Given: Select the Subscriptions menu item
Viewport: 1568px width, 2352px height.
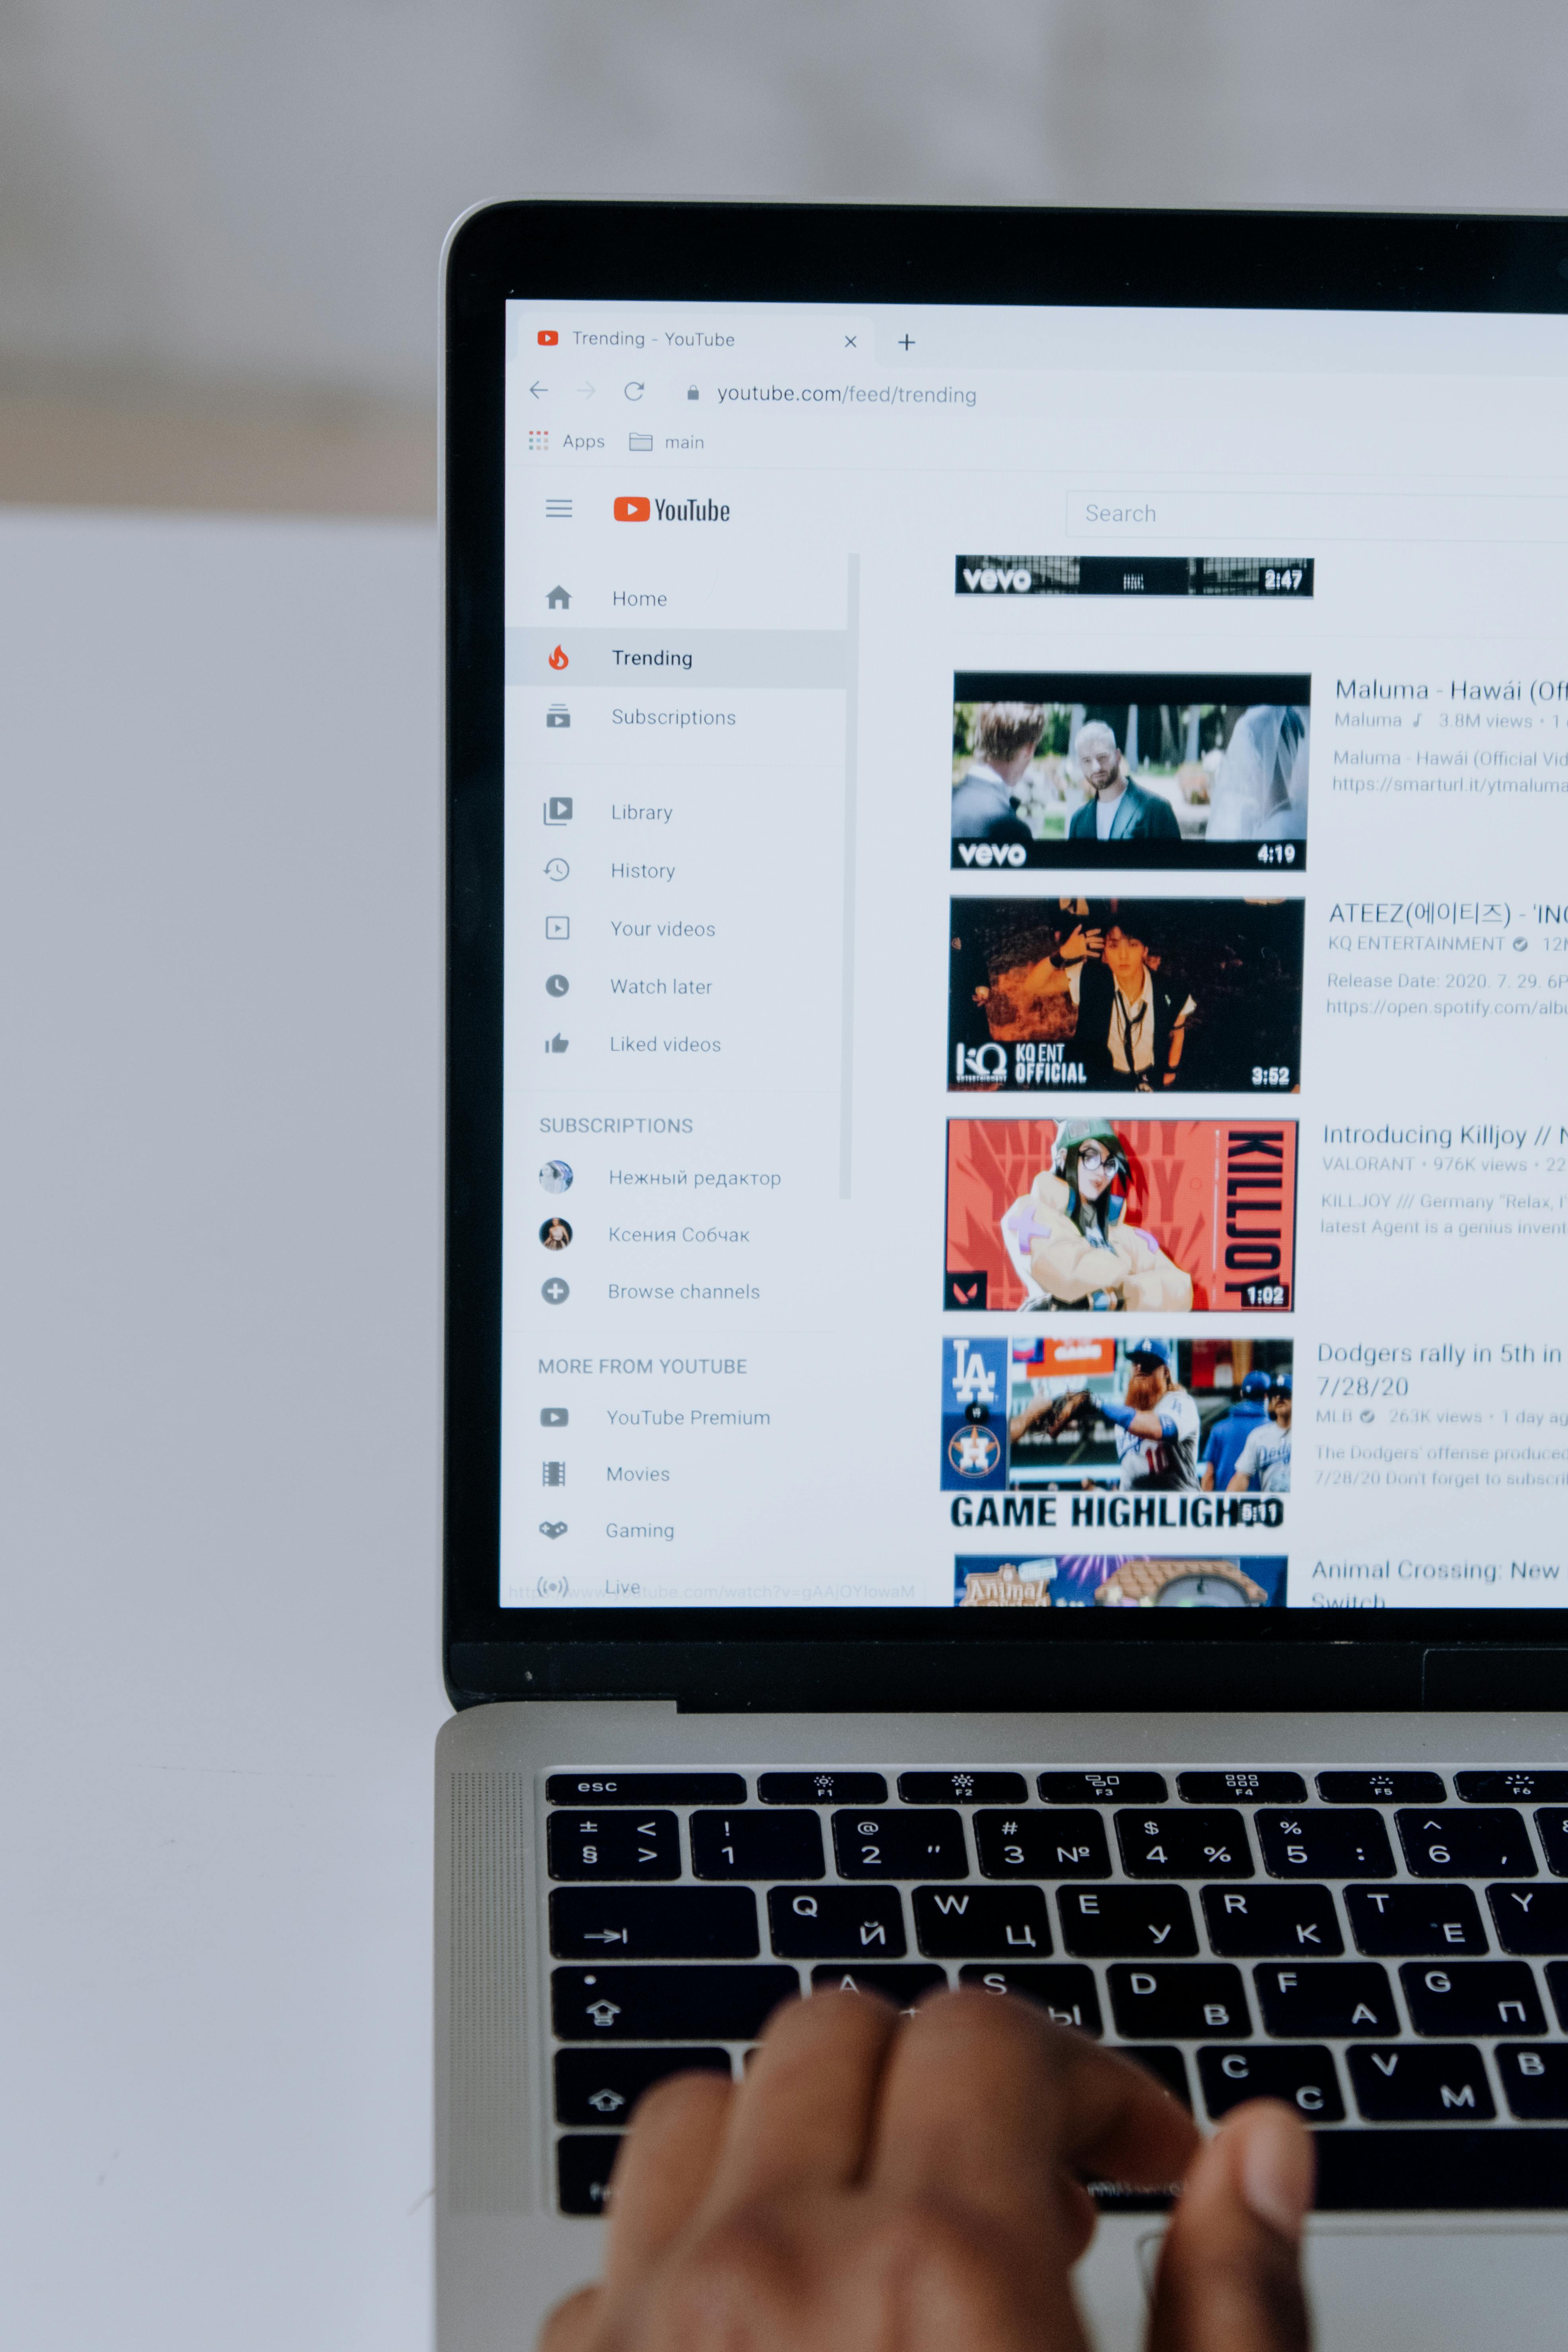Looking at the screenshot, I should click(x=672, y=716).
